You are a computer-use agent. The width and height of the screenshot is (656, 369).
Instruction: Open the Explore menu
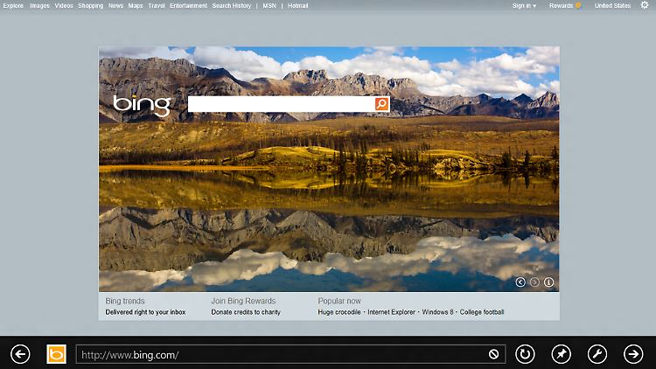[x=13, y=5]
